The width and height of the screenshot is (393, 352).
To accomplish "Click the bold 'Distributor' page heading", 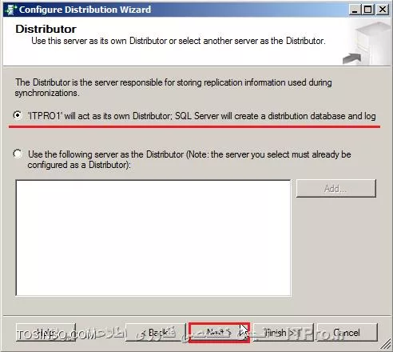I will coord(46,29).
